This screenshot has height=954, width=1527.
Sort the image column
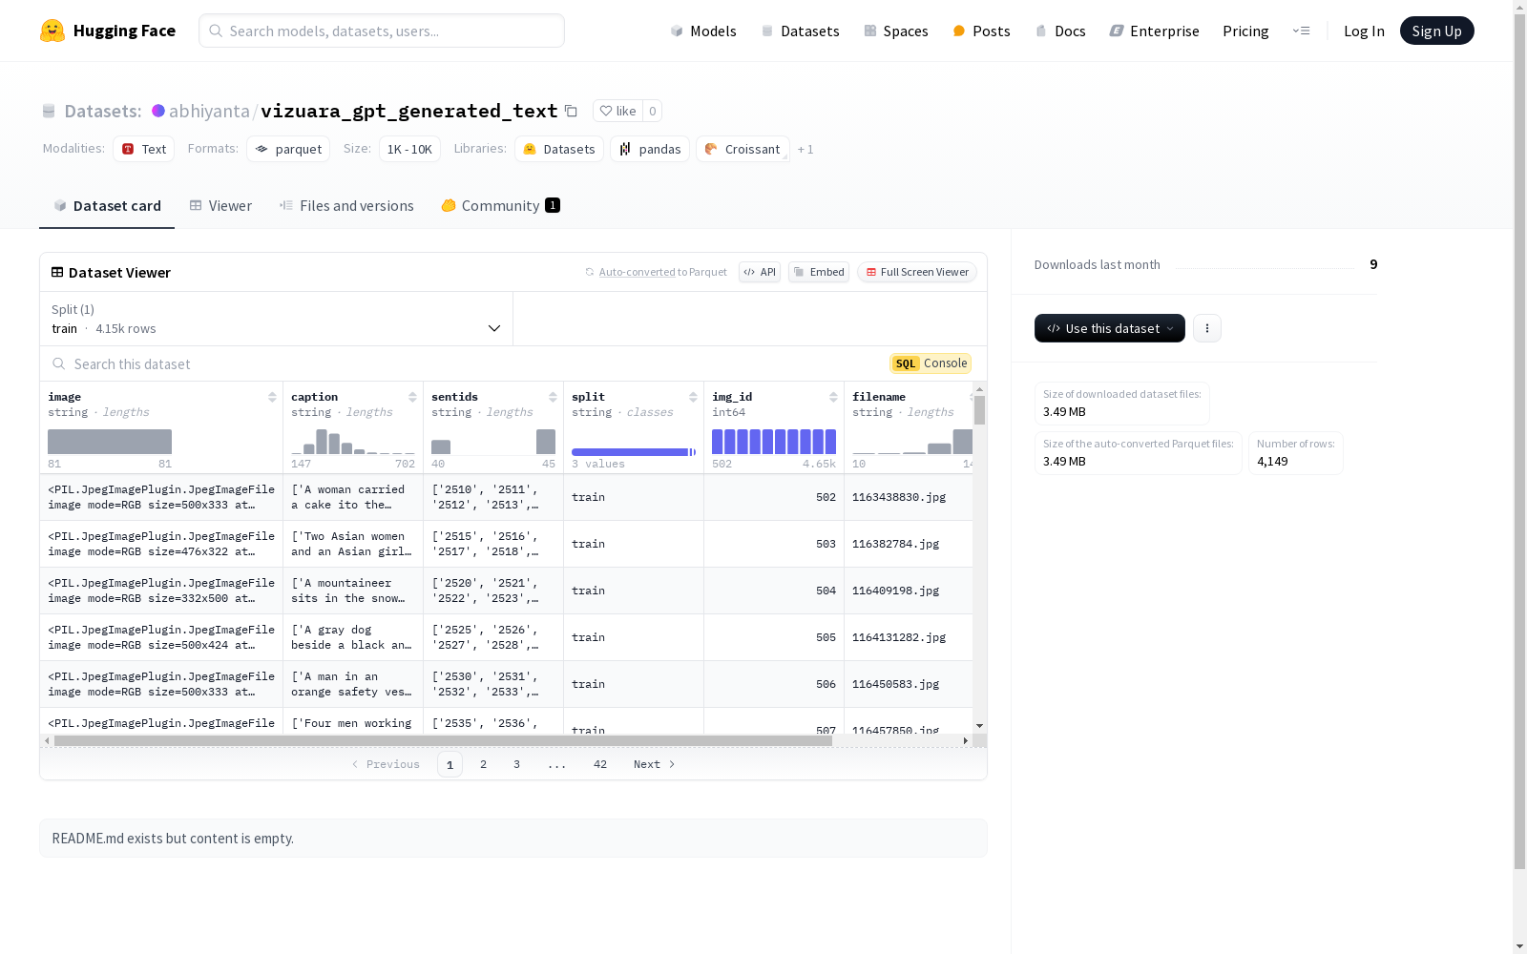coord(272,397)
